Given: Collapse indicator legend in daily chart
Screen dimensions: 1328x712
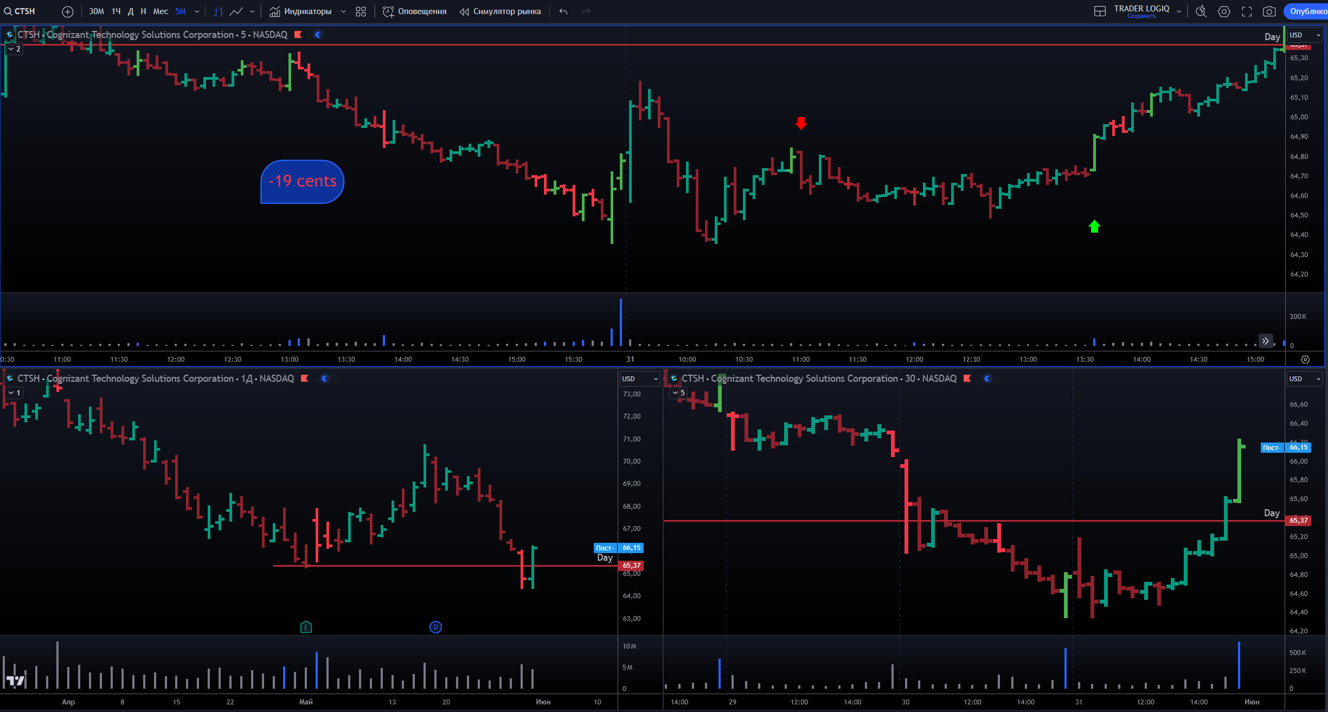Looking at the screenshot, I should (x=14, y=393).
